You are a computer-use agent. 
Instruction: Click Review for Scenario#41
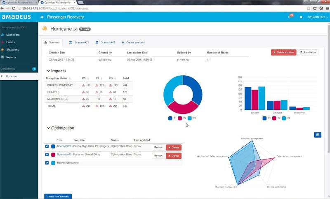click(x=158, y=156)
